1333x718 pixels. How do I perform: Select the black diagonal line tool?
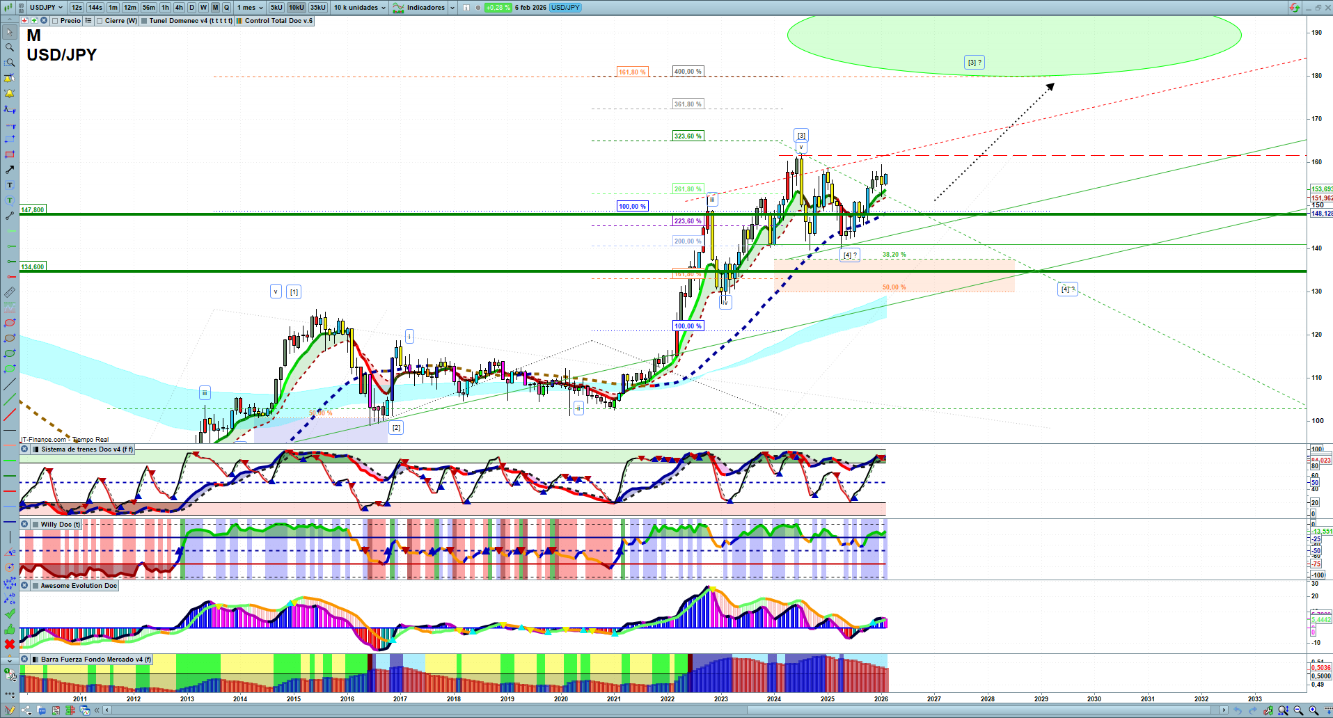(10, 384)
